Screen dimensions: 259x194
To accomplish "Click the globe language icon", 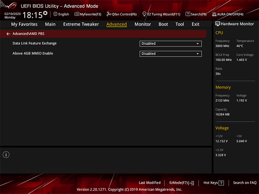I will tap(55, 14).
